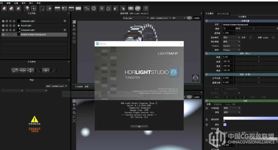Screen dimensions: 278x150
Task: Open the 创建 menu
Action: pos(16,3)
